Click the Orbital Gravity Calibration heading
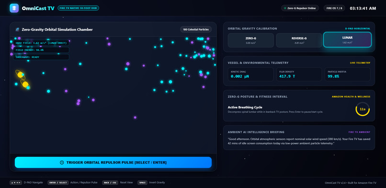Image resolution: width=386 pixels, height=188 pixels. (252, 29)
